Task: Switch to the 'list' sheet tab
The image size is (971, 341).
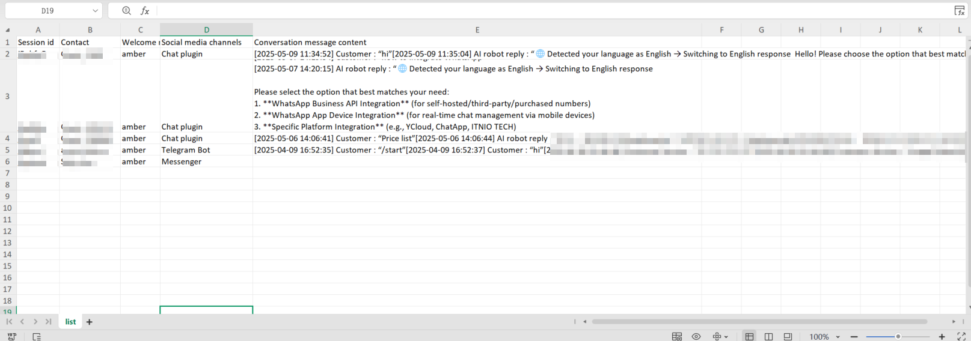Action: click(70, 322)
